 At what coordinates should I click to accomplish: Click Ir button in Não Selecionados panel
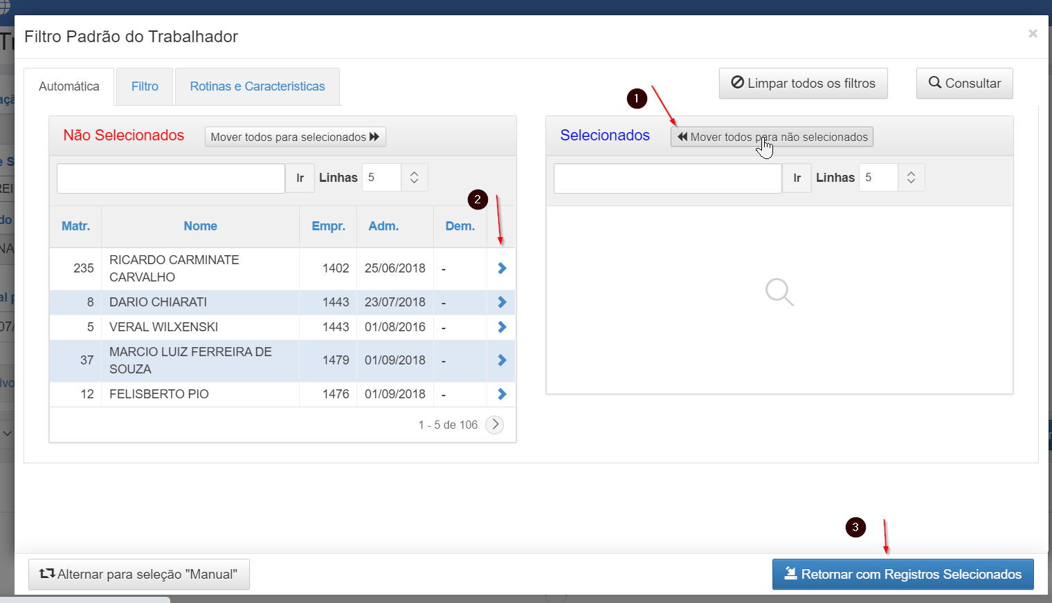pyautogui.click(x=300, y=178)
